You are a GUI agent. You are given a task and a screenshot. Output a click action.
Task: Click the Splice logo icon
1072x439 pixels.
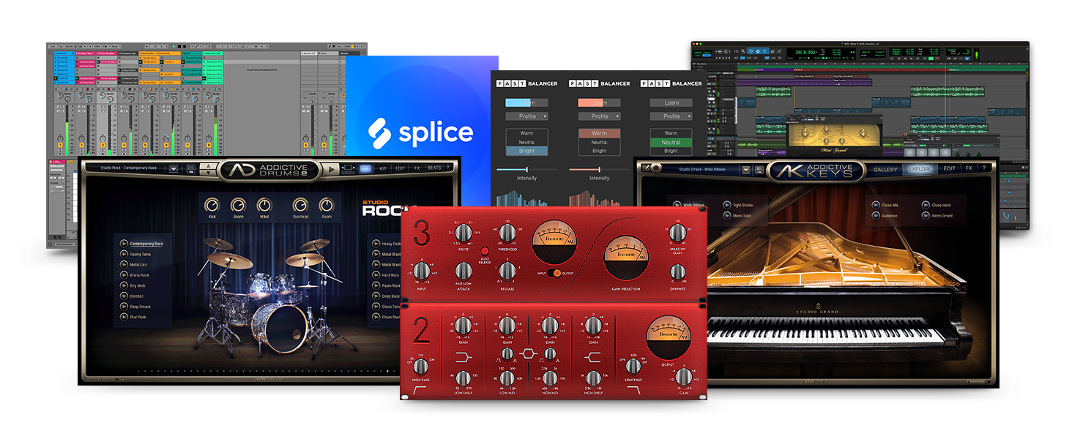tap(379, 133)
